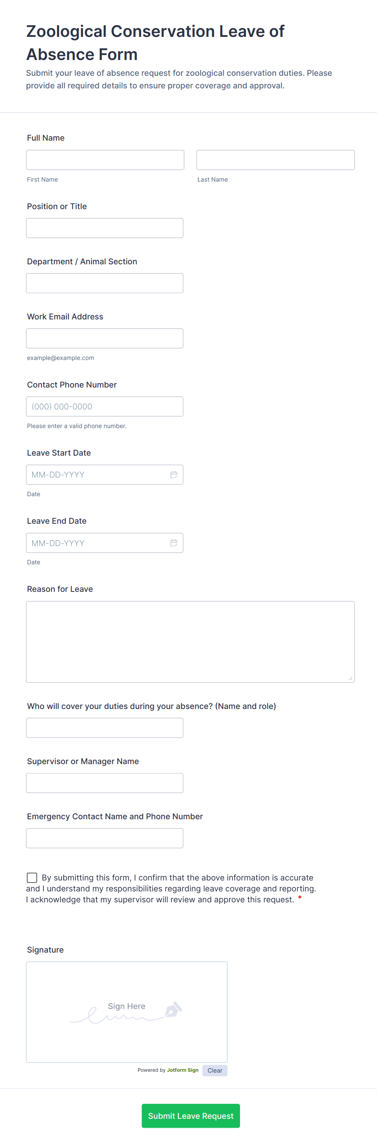Viewport: 377px width, 1148px height.
Task: Click the Leave Start Date text input
Action: (96, 475)
